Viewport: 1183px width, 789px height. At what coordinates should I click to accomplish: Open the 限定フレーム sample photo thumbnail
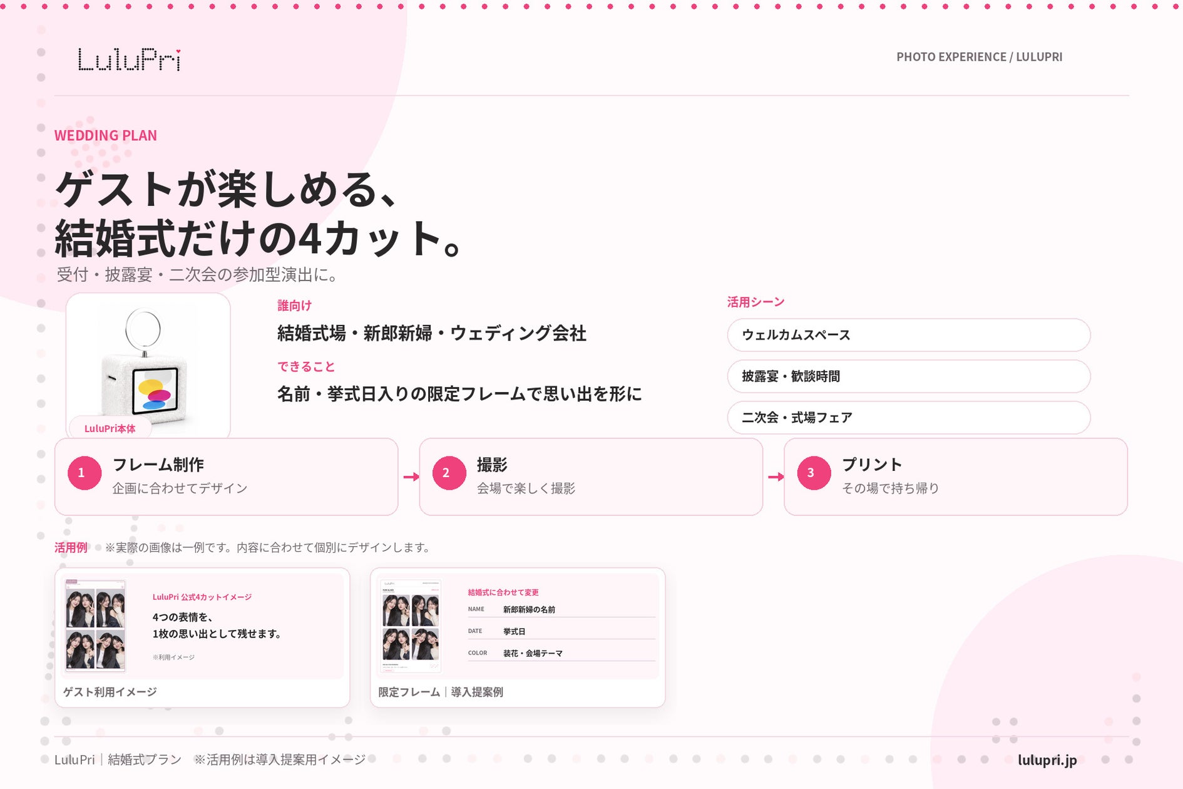(x=411, y=625)
